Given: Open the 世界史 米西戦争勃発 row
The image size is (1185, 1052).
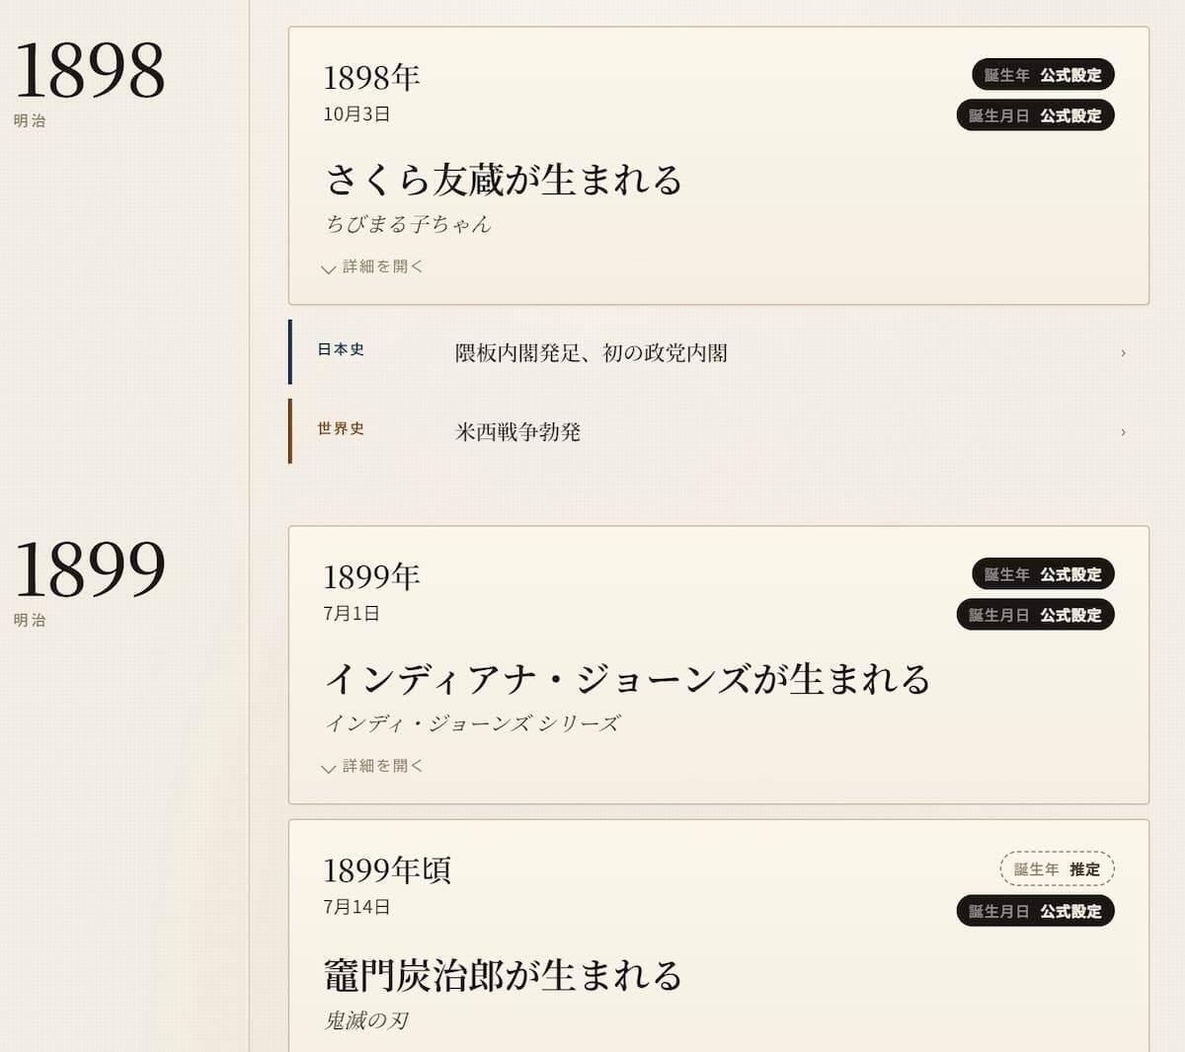Looking at the screenshot, I should pos(517,431).
